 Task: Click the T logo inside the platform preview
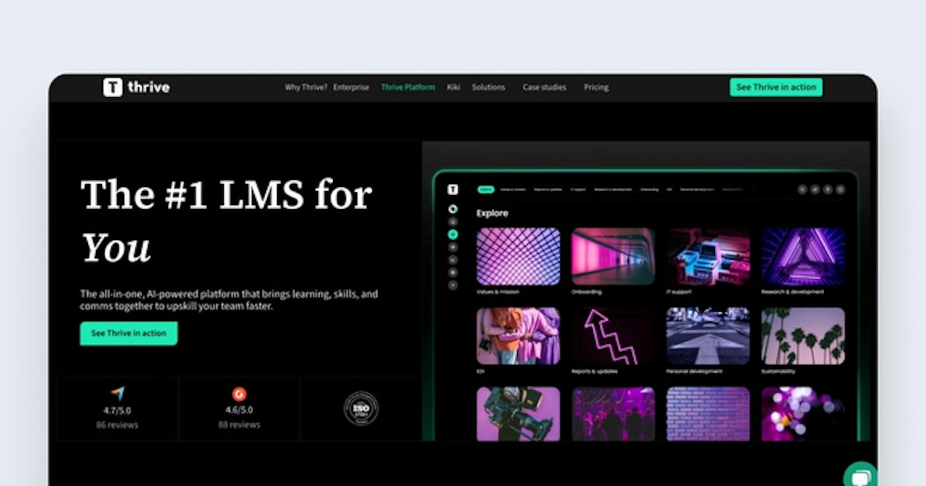[x=452, y=189]
